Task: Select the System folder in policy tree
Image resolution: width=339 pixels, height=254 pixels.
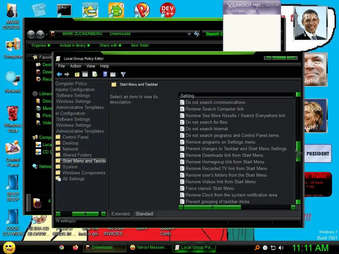Action: [x=70, y=167]
